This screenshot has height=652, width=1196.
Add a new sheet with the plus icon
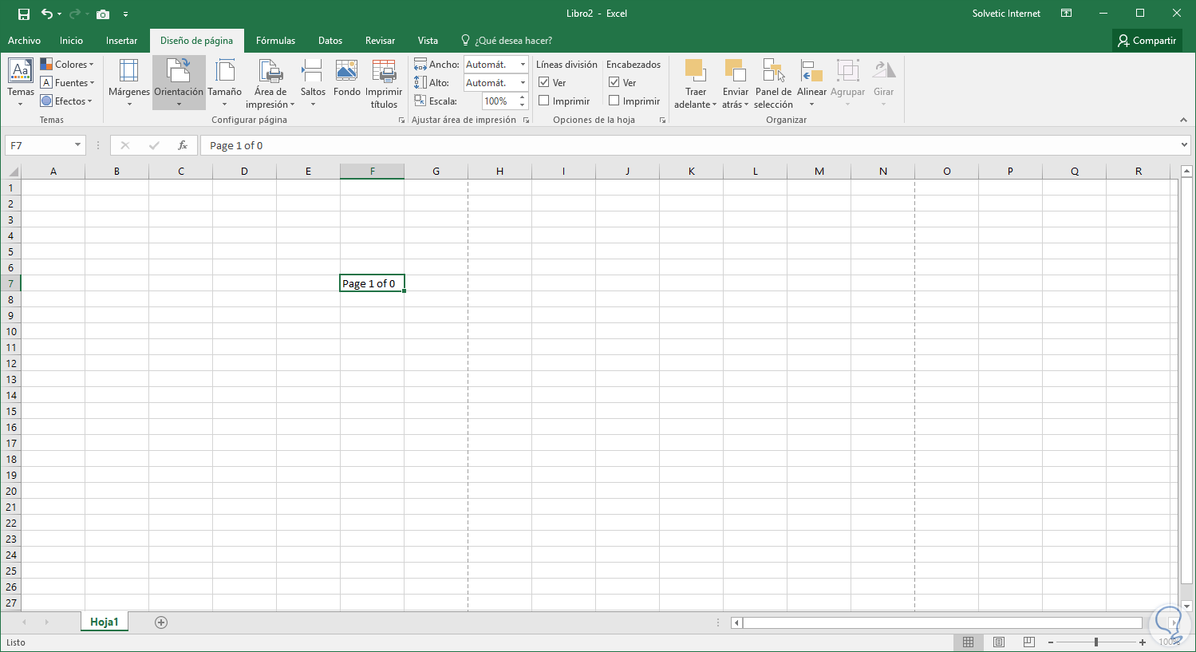161,622
